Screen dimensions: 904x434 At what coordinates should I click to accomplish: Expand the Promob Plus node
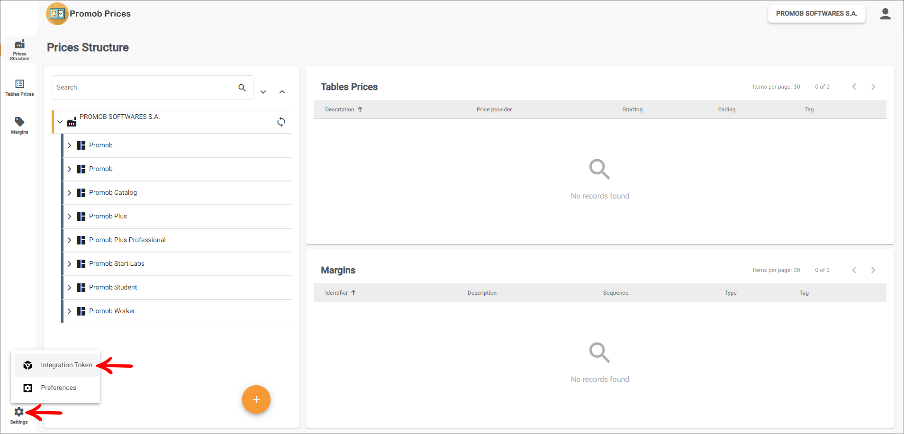tap(70, 217)
